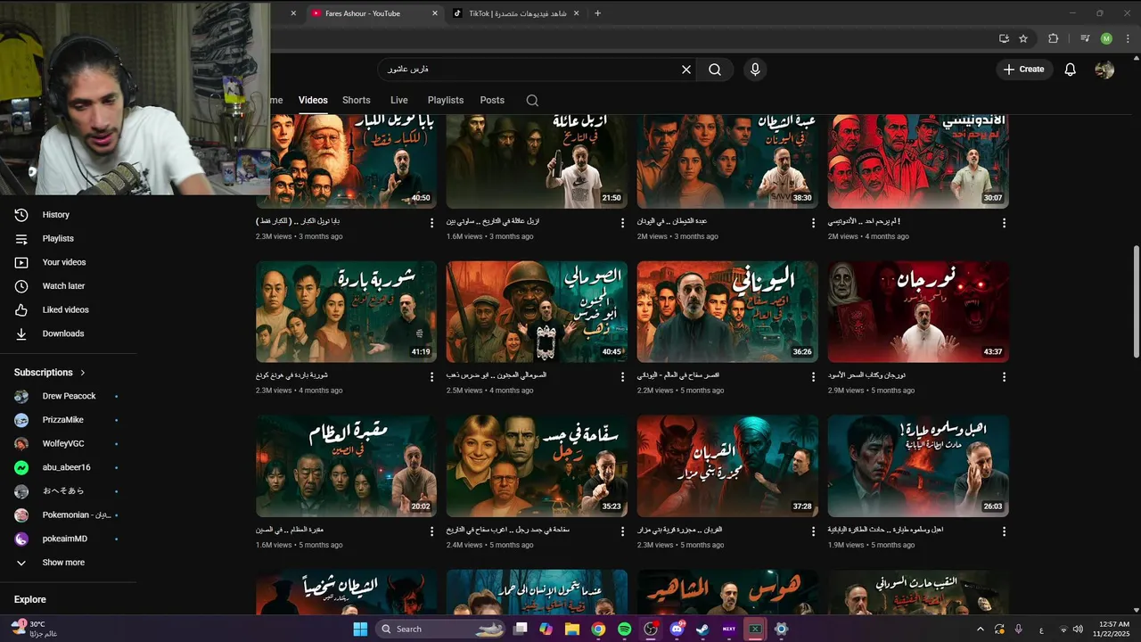Switch to the Live channel tab
The height and width of the screenshot is (642, 1141).
398,101
